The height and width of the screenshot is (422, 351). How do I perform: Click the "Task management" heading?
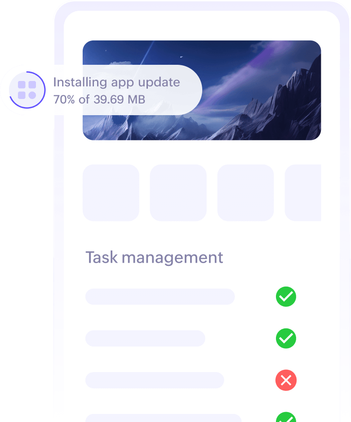(154, 257)
